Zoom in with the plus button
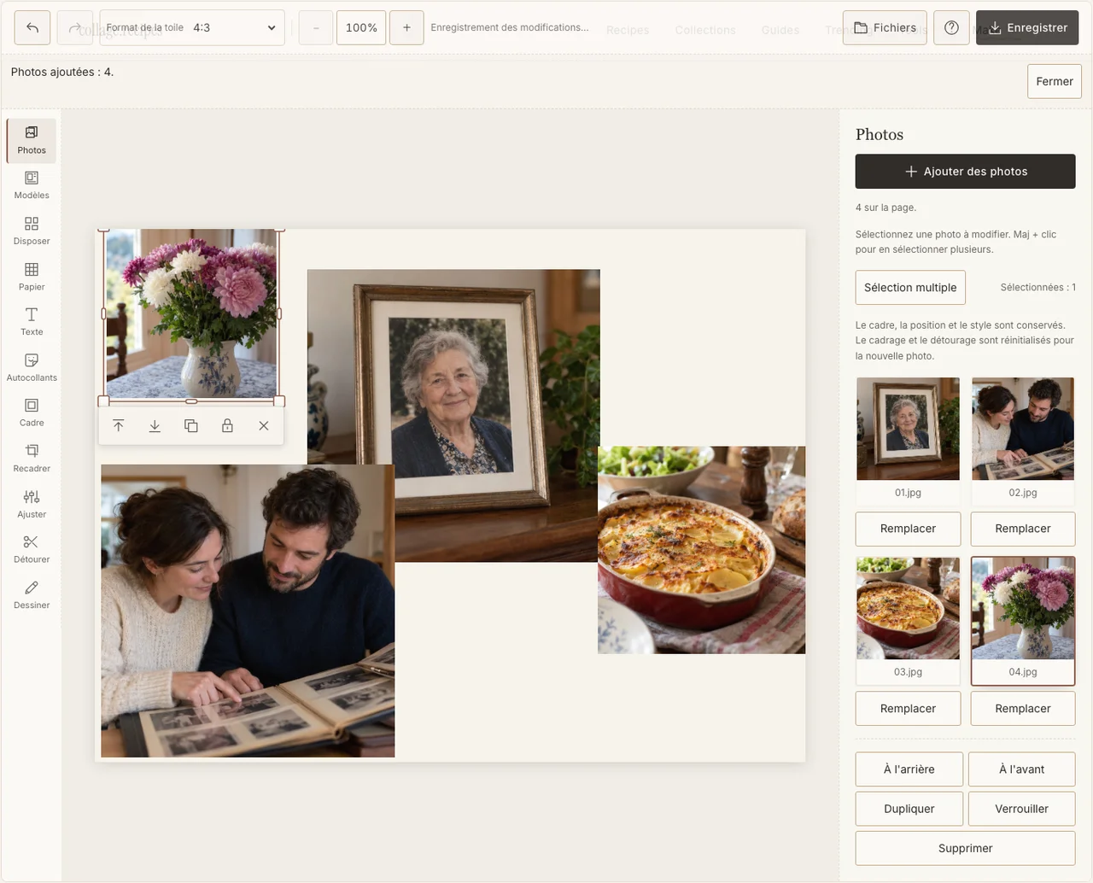Image resolution: width=1093 pixels, height=883 pixels. tap(406, 27)
